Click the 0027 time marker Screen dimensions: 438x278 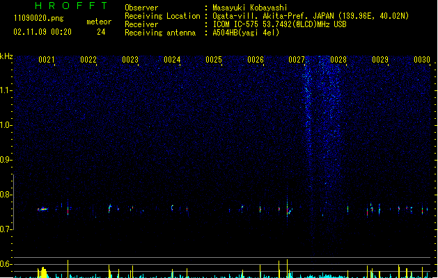point(297,60)
